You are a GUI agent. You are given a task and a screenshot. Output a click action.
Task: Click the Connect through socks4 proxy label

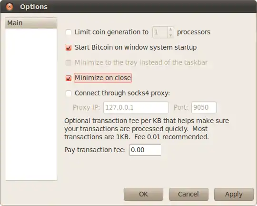pyautogui.click(x=122, y=93)
